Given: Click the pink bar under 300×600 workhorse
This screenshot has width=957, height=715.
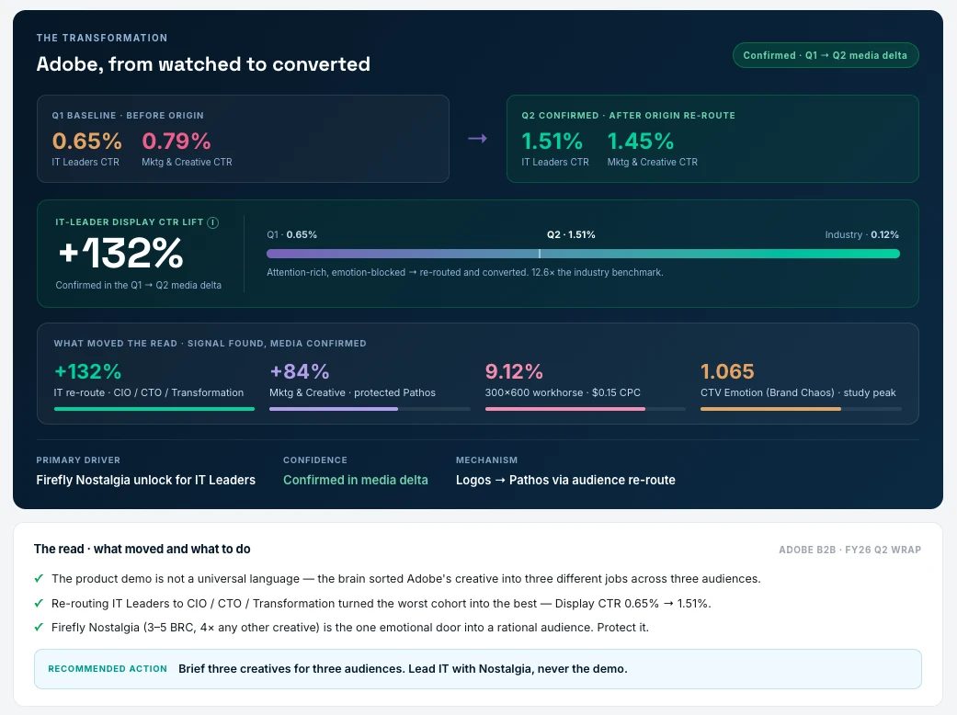Looking at the screenshot, I should (x=565, y=409).
